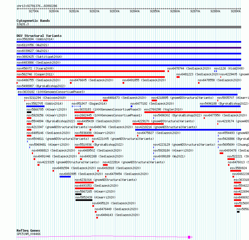Click nsv5496188 (ByrskaBishop2022) label
This screenshot has width=249, height=240.
224,104
